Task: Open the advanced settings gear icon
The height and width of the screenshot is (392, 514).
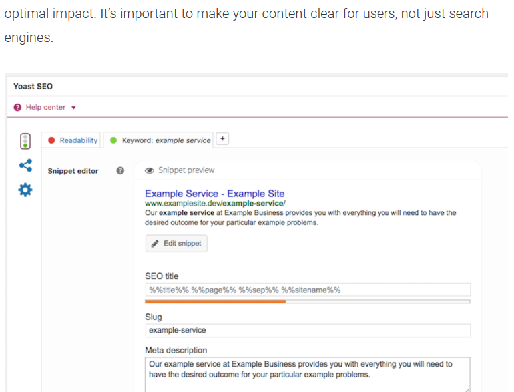Action: point(25,190)
